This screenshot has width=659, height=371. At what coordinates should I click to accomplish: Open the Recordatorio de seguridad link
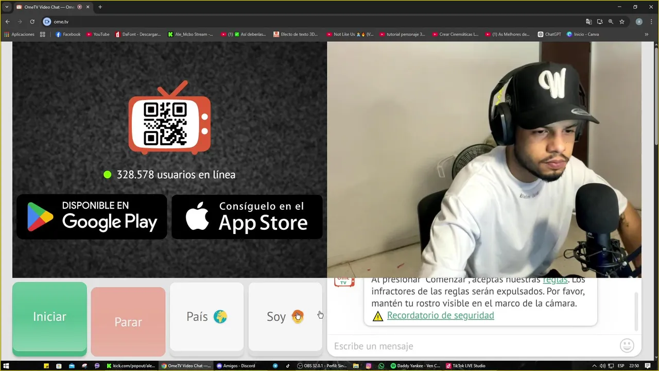pos(440,315)
